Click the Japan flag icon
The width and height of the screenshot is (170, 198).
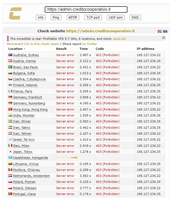point(10,152)
